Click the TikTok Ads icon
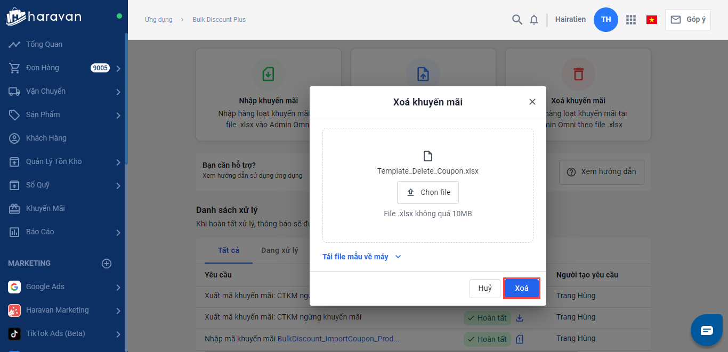 [x=14, y=334]
